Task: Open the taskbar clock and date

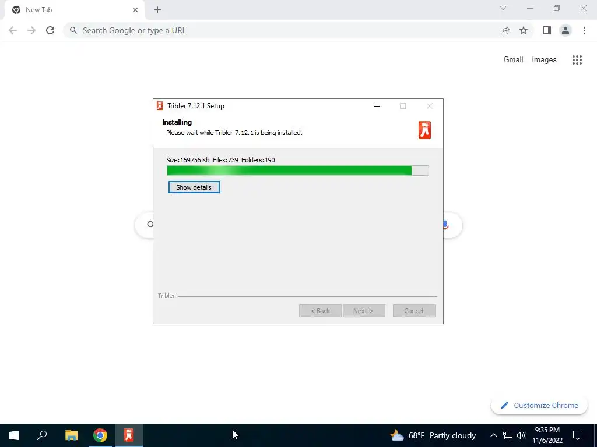Action: (x=547, y=435)
